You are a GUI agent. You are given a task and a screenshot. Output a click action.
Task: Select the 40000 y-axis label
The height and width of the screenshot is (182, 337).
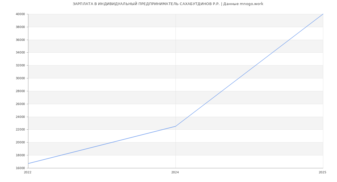point(21,14)
